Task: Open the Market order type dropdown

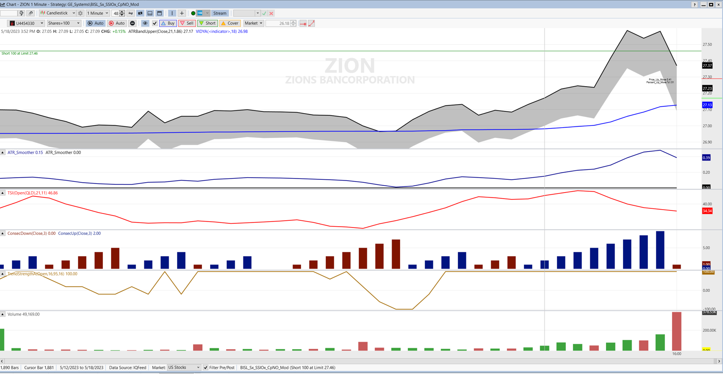Action: click(x=254, y=23)
